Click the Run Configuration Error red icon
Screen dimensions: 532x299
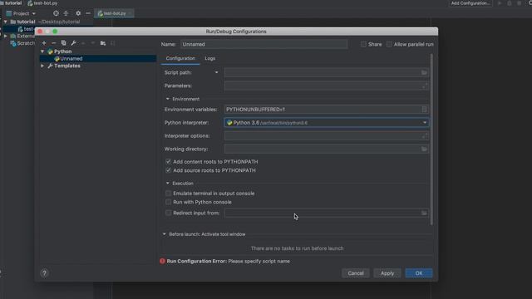[163, 261]
